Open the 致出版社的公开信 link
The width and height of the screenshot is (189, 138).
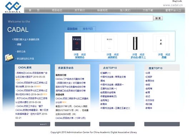(x=25, y=59)
